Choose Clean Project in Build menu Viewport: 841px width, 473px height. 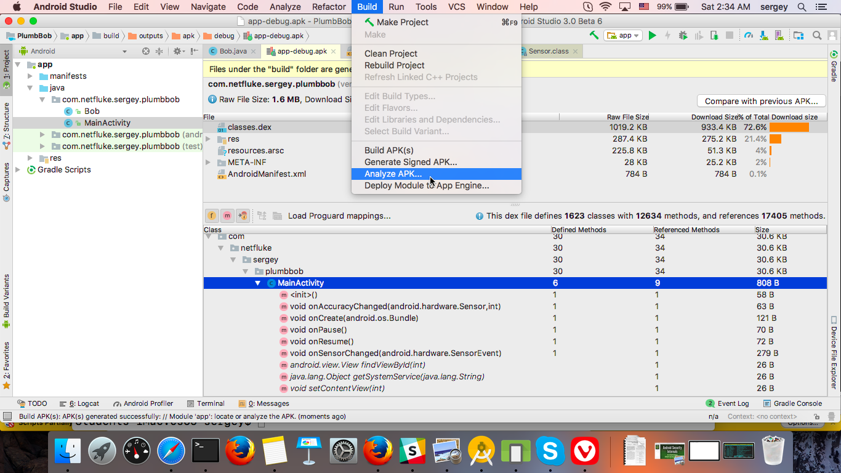437,54
